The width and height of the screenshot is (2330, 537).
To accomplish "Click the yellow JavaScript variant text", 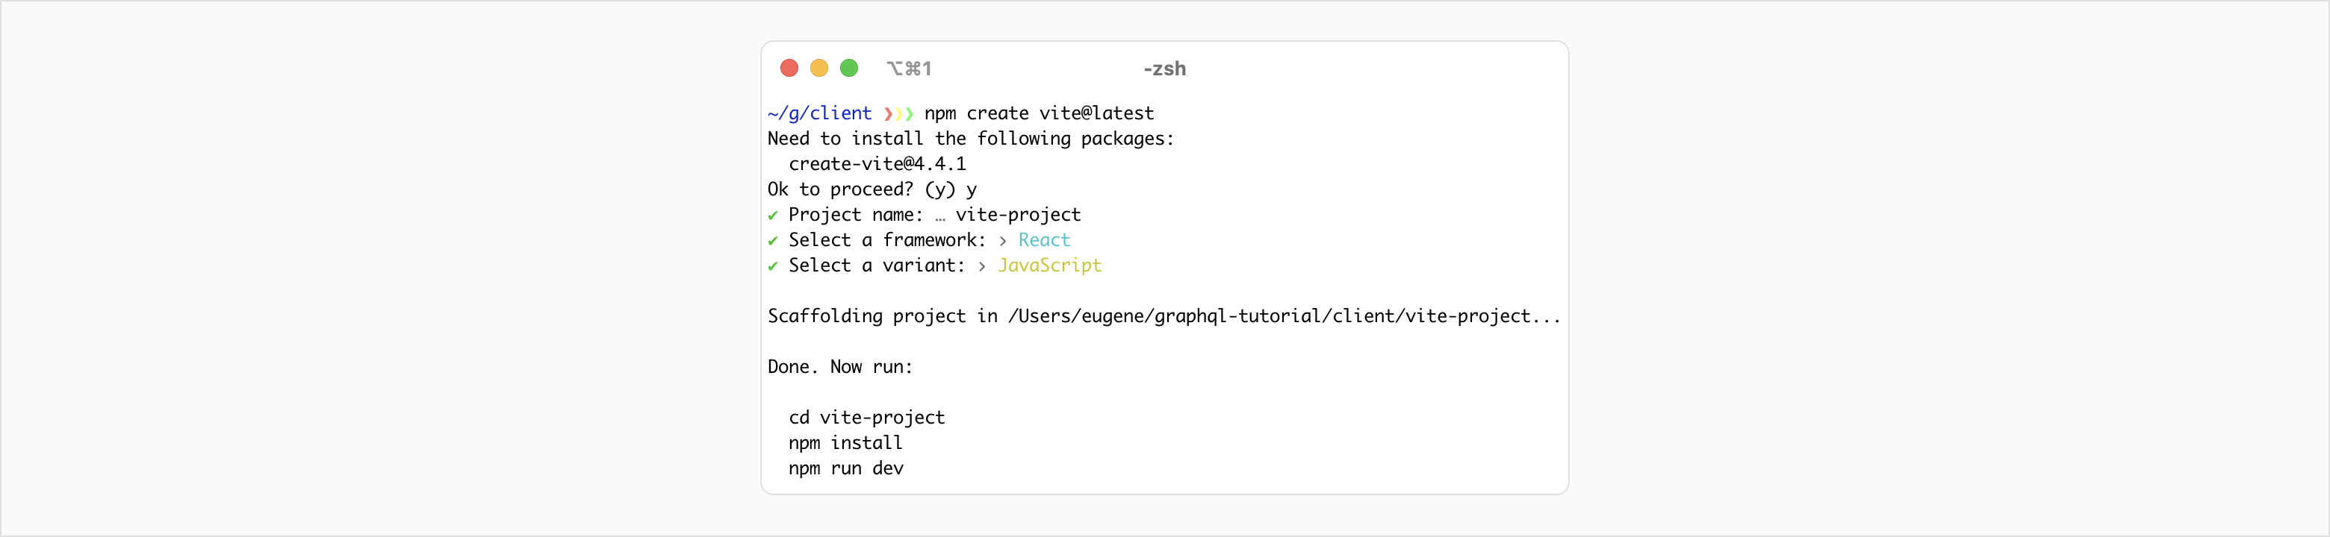I will [1049, 265].
